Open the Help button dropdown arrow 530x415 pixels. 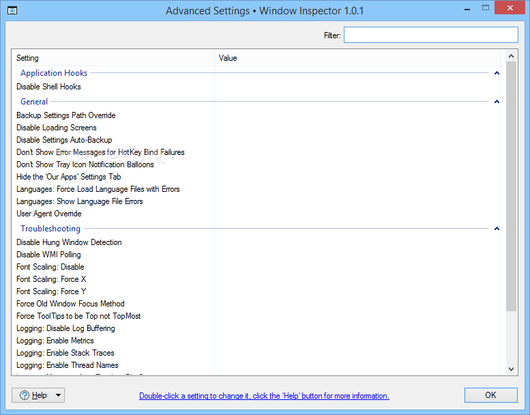pyautogui.click(x=58, y=395)
